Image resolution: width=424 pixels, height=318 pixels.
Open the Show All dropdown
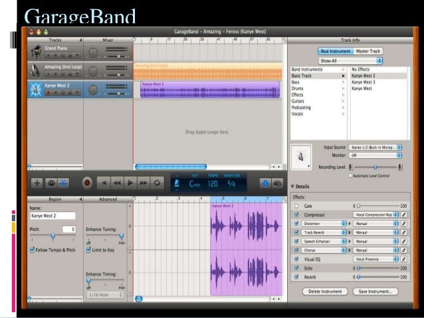pos(350,61)
